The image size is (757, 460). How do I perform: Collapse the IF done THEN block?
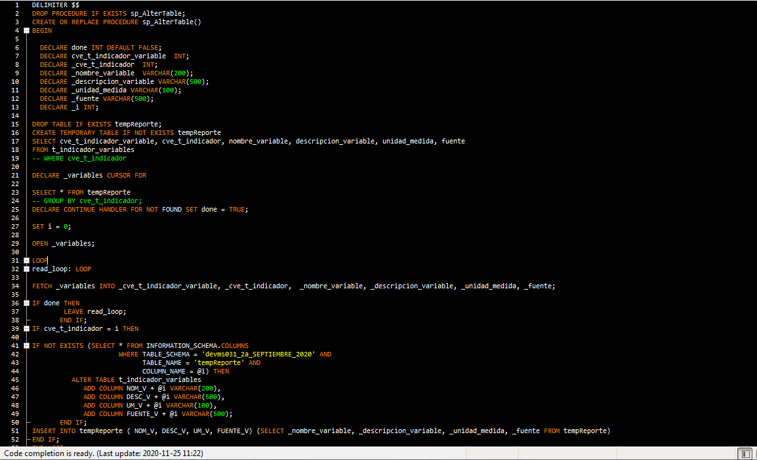tap(26, 303)
